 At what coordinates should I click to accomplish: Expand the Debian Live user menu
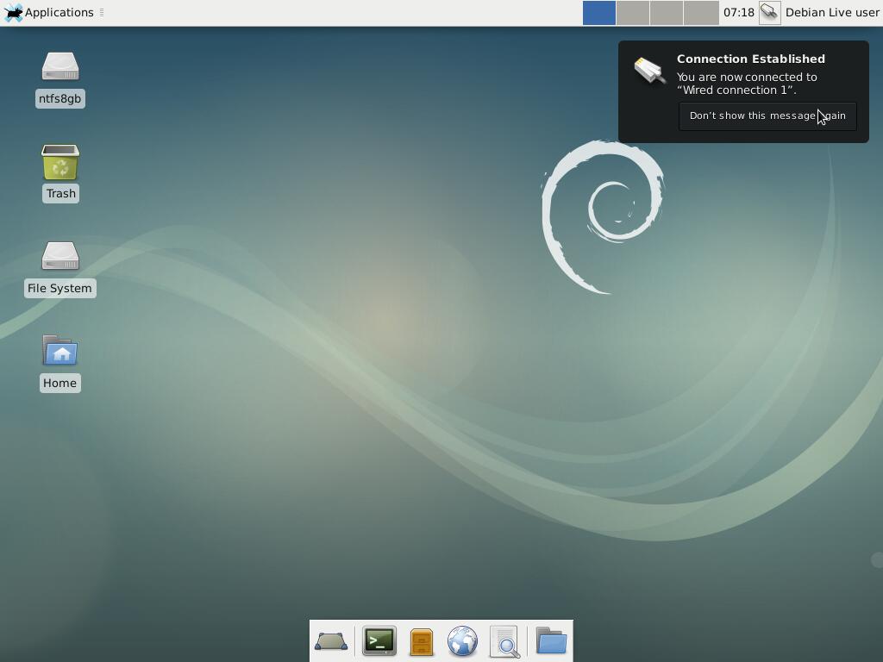832,12
